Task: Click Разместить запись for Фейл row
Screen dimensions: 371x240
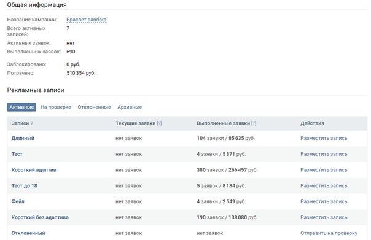Action: click(324, 202)
